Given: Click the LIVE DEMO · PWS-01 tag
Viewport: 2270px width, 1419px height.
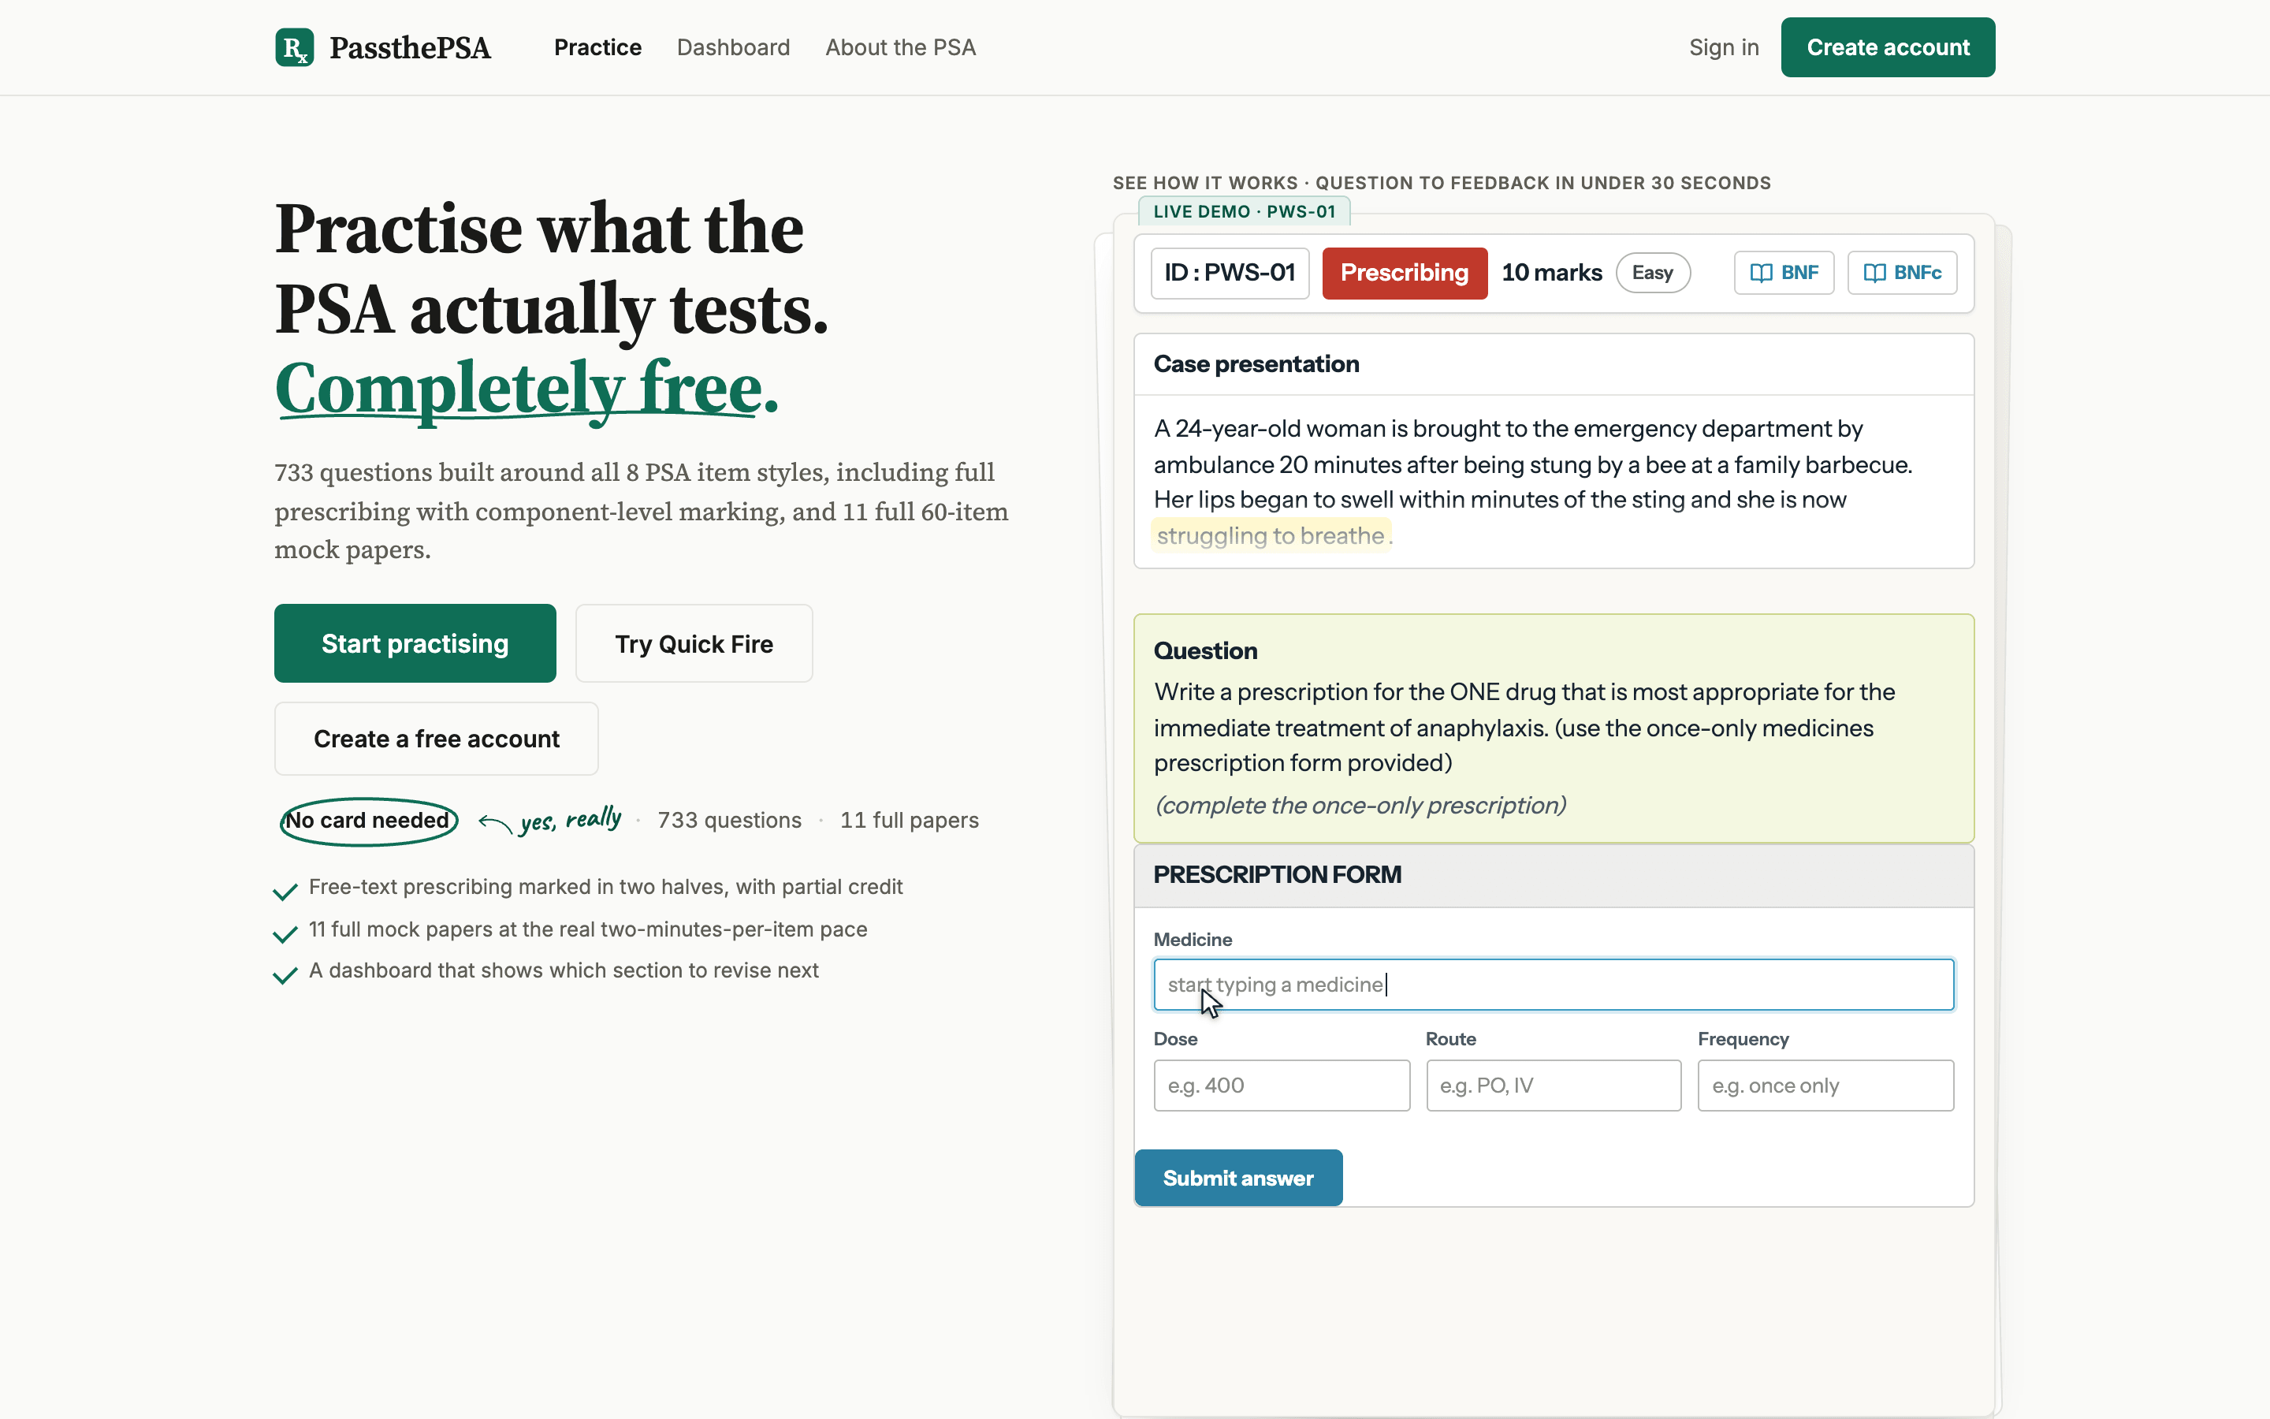Looking at the screenshot, I should point(1244,211).
